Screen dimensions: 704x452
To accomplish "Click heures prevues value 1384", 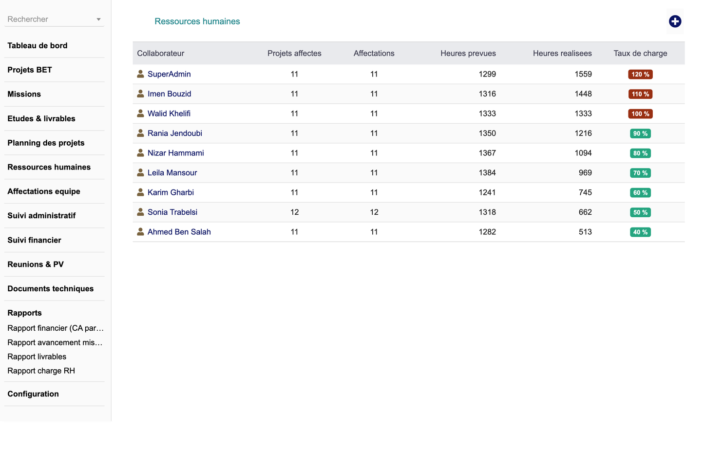I will coord(487,172).
